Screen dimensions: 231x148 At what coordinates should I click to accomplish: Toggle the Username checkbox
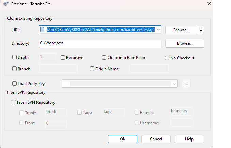137,123
